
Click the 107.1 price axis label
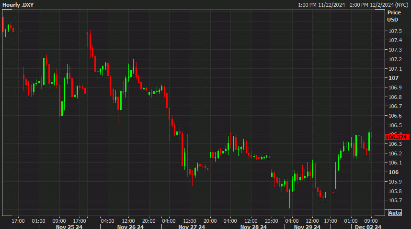coord(395,69)
